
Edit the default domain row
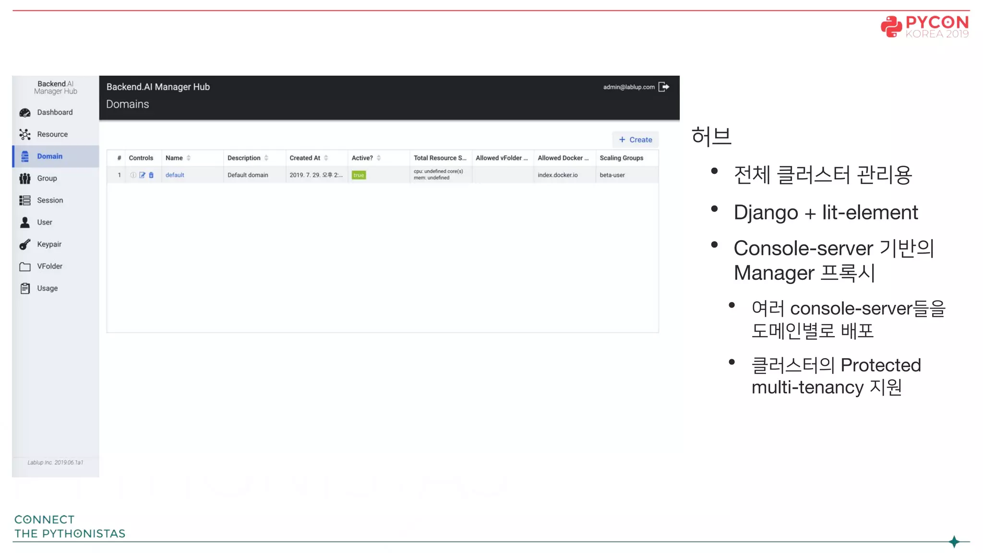[x=142, y=175]
